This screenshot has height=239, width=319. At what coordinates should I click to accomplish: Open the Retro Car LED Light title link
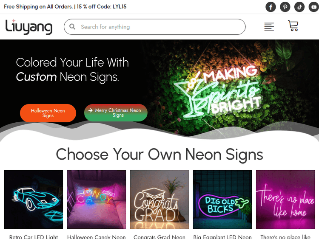point(33,237)
